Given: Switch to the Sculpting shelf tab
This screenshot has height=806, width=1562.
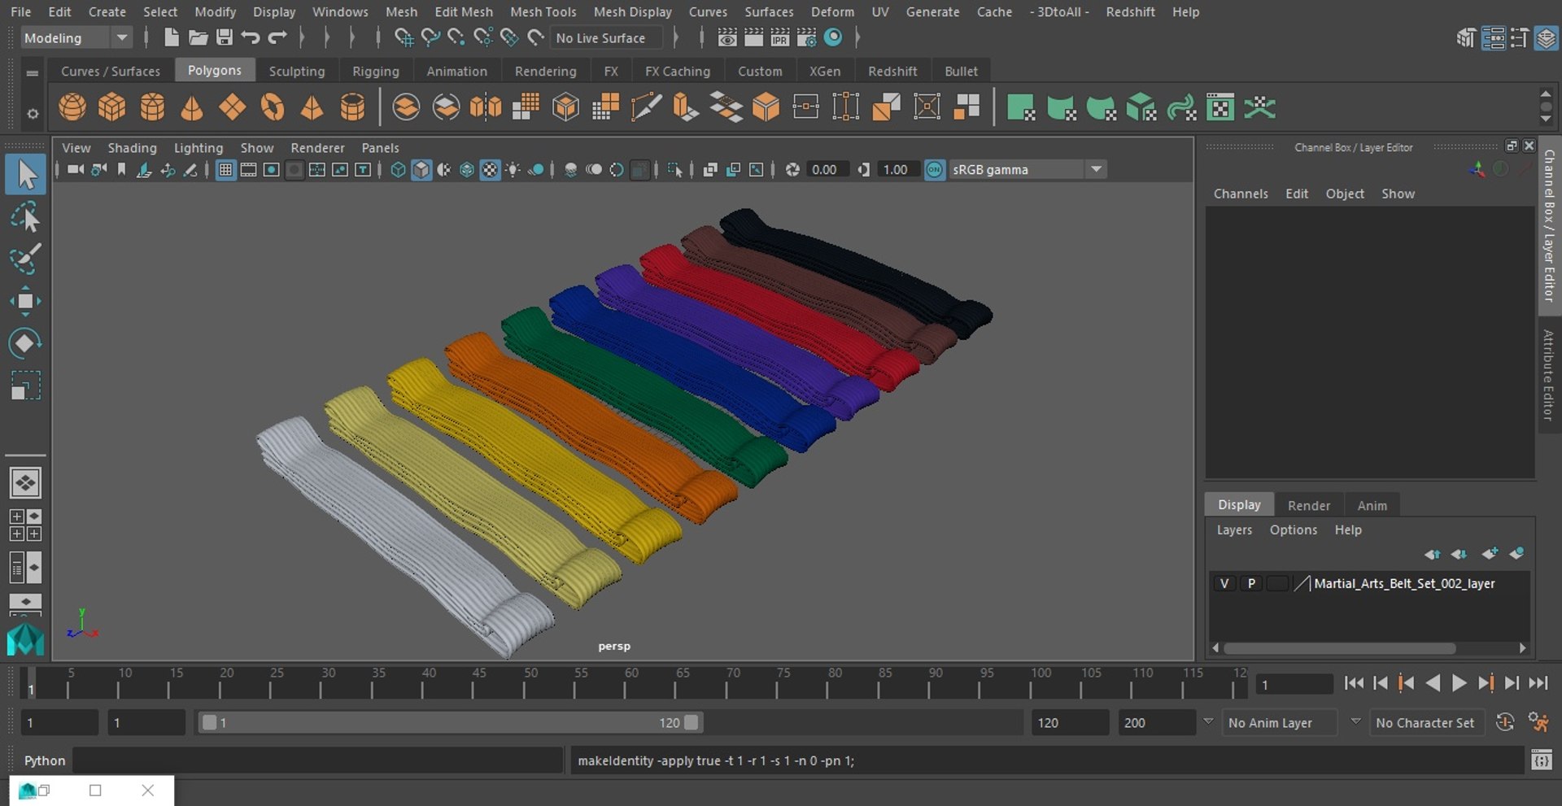Looking at the screenshot, I should pos(297,71).
